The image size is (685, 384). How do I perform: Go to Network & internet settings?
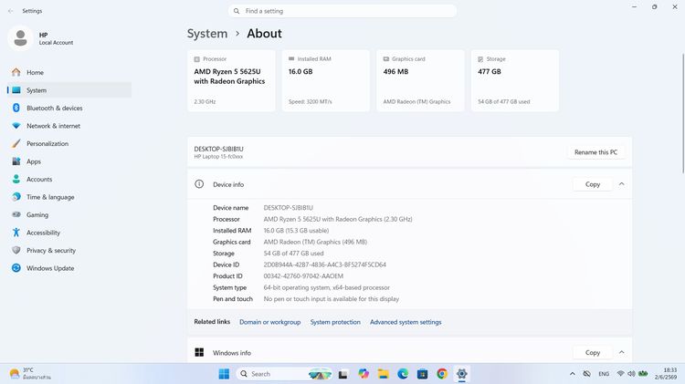(69, 126)
